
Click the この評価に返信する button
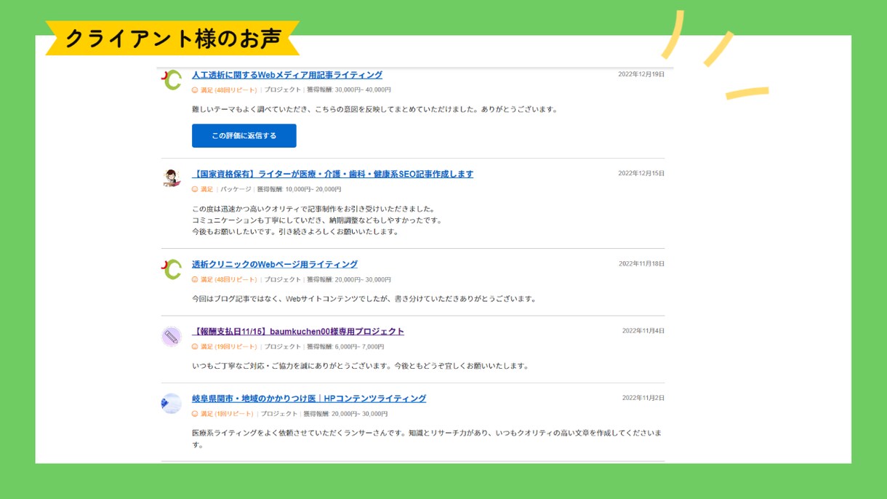pos(244,136)
